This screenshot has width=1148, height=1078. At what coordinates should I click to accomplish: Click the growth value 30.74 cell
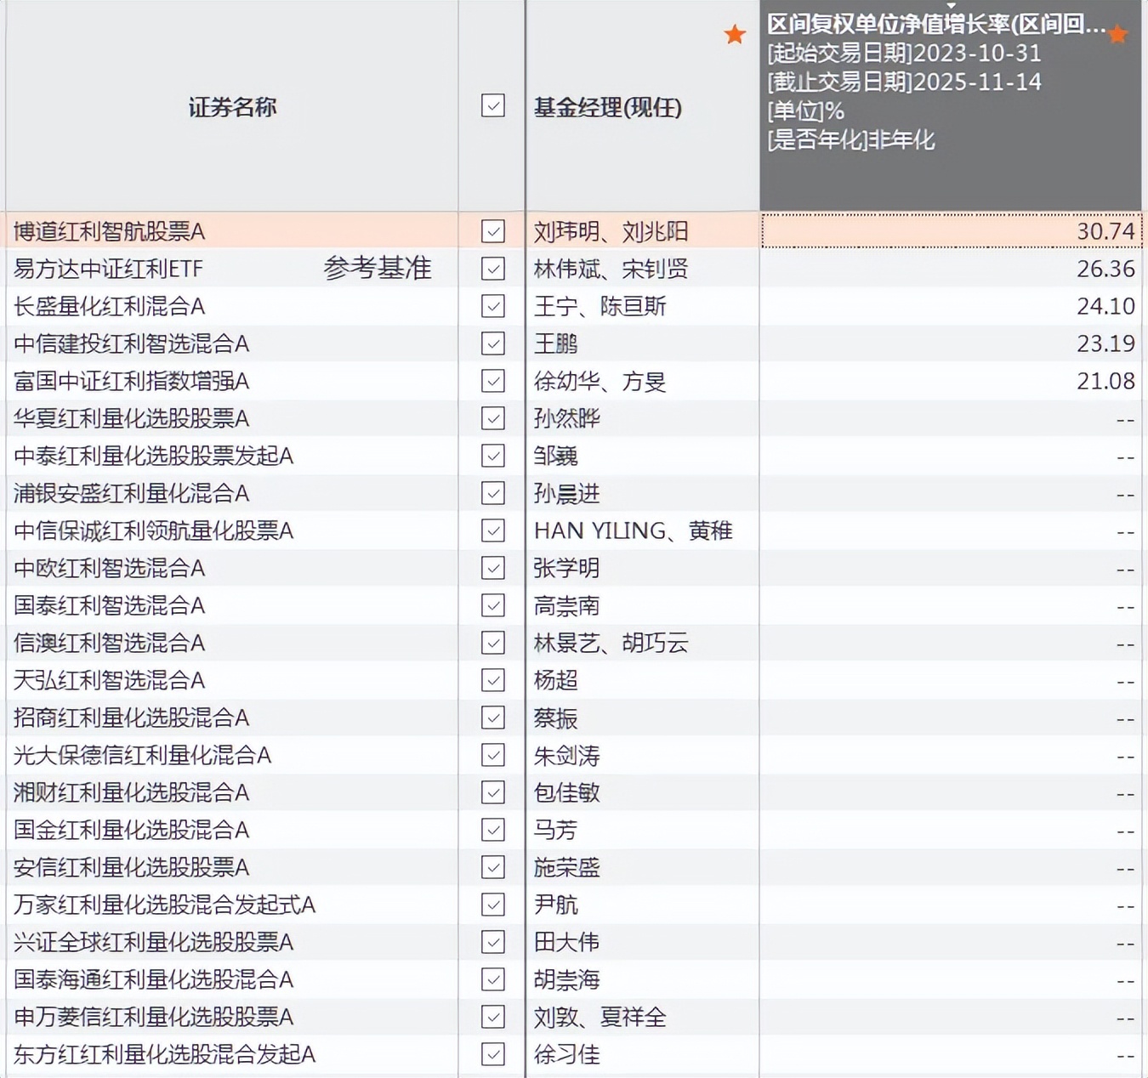pos(951,231)
